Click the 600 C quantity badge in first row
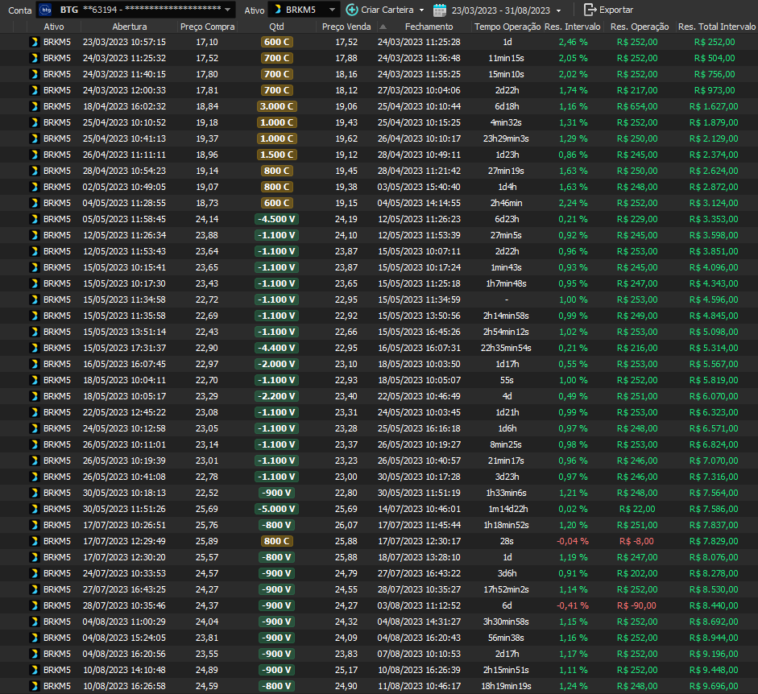The width and height of the screenshot is (758, 694). point(277,42)
